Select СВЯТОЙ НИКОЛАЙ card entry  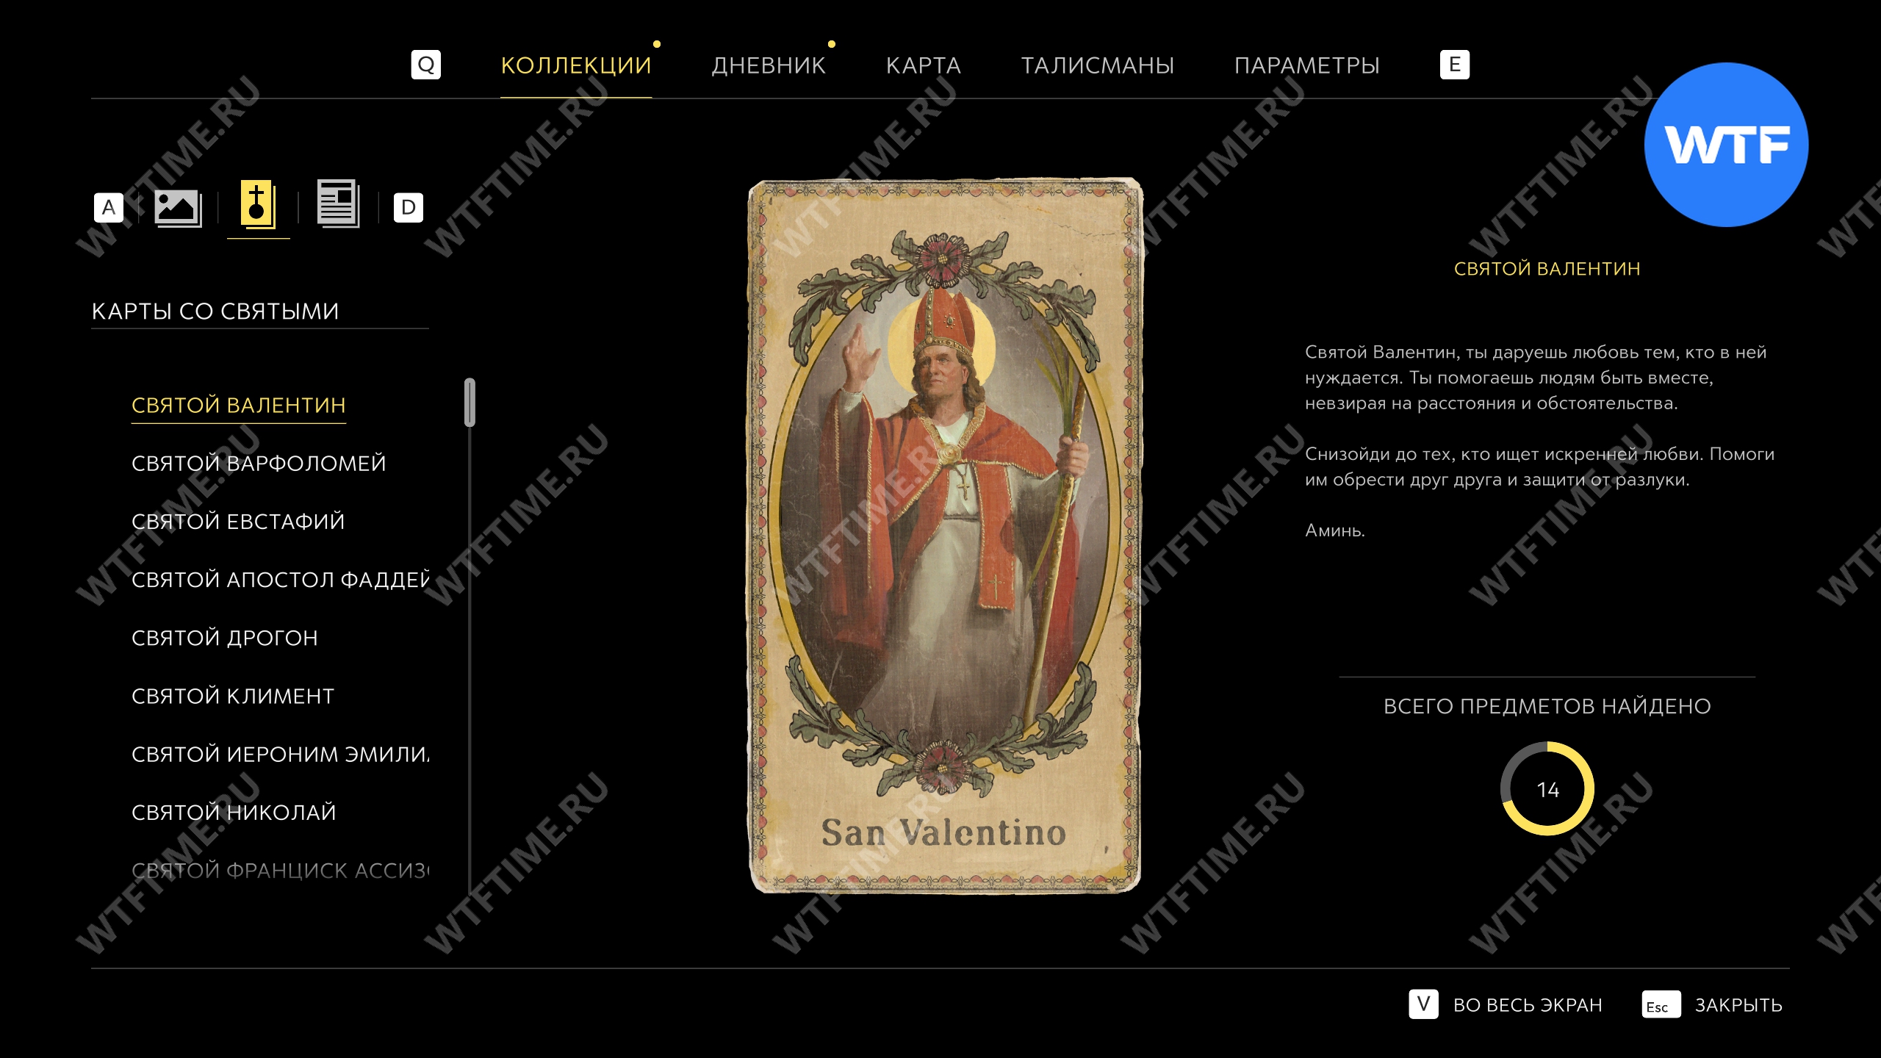234,812
